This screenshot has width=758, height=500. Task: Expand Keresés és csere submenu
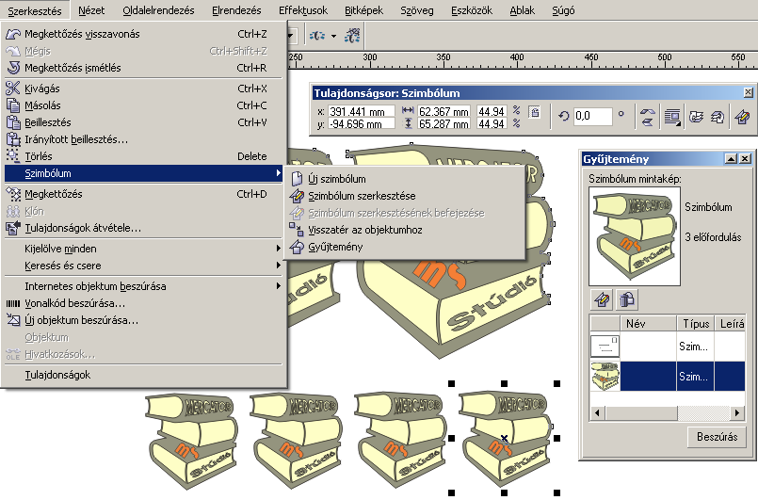coord(143,266)
